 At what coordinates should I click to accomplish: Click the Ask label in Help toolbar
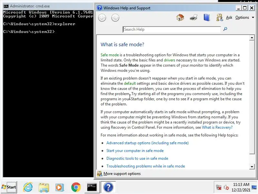(x=229, y=17)
